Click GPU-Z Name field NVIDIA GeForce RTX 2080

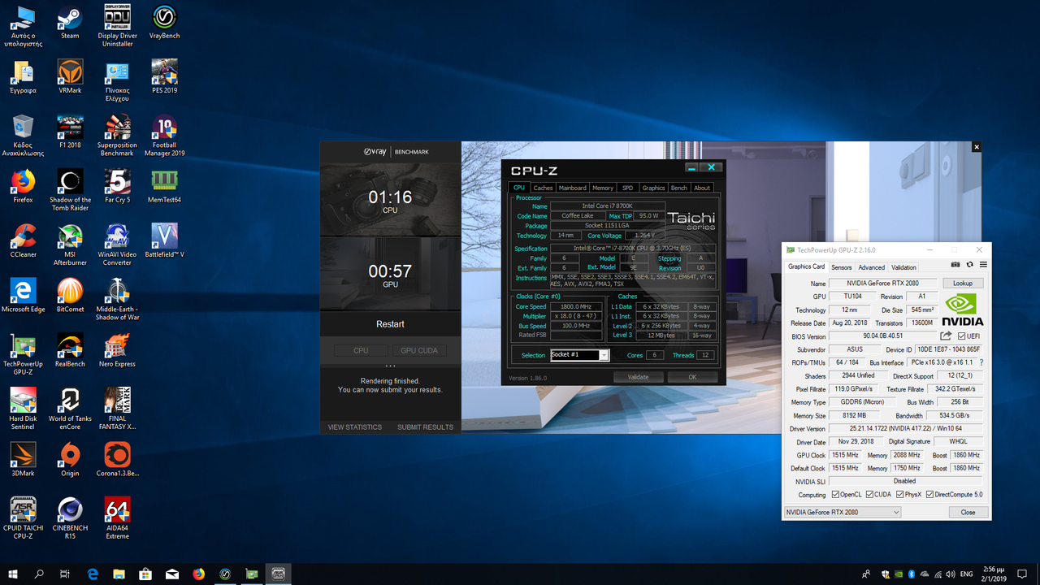883,284
